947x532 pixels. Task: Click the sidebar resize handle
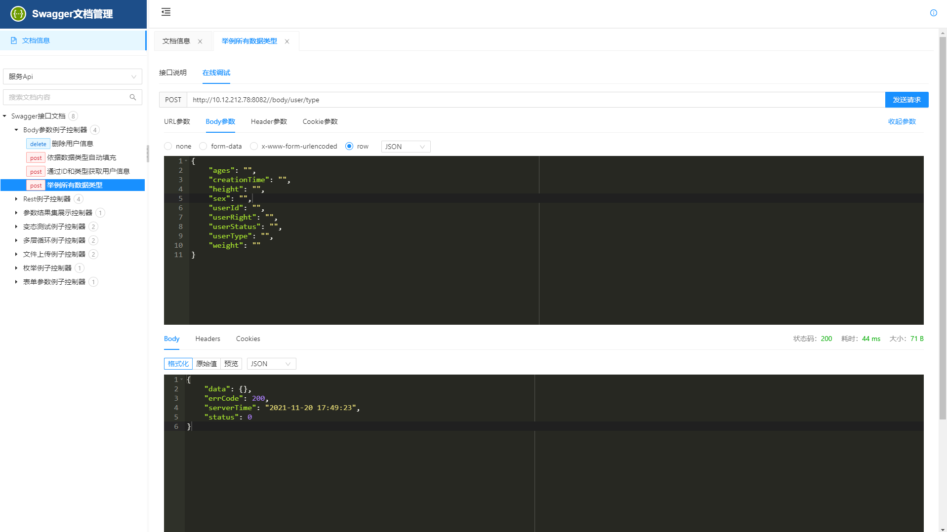pyautogui.click(x=147, y=153)
